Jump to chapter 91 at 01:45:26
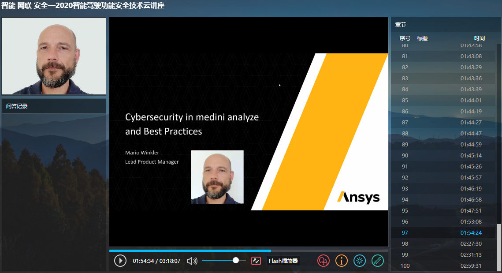The width and height of the screenshot is (502, 273). [443, 167]
